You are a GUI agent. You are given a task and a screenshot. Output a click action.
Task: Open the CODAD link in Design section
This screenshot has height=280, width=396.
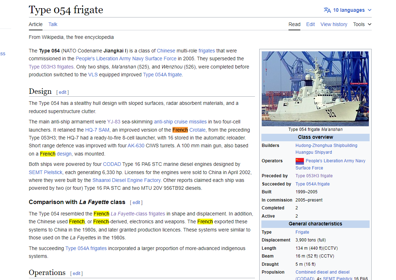tap(112, 164)
